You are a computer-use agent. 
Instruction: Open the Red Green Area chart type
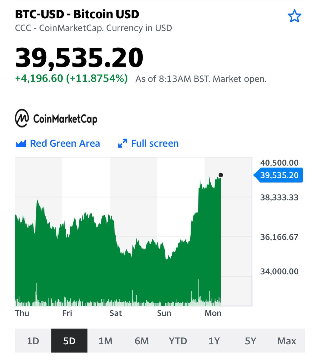(65, 144)
